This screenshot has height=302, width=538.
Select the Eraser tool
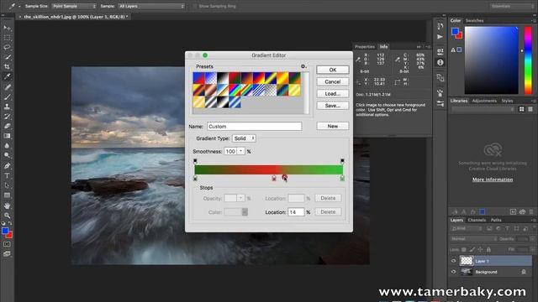pyautogui.click(x=8, y=126)
